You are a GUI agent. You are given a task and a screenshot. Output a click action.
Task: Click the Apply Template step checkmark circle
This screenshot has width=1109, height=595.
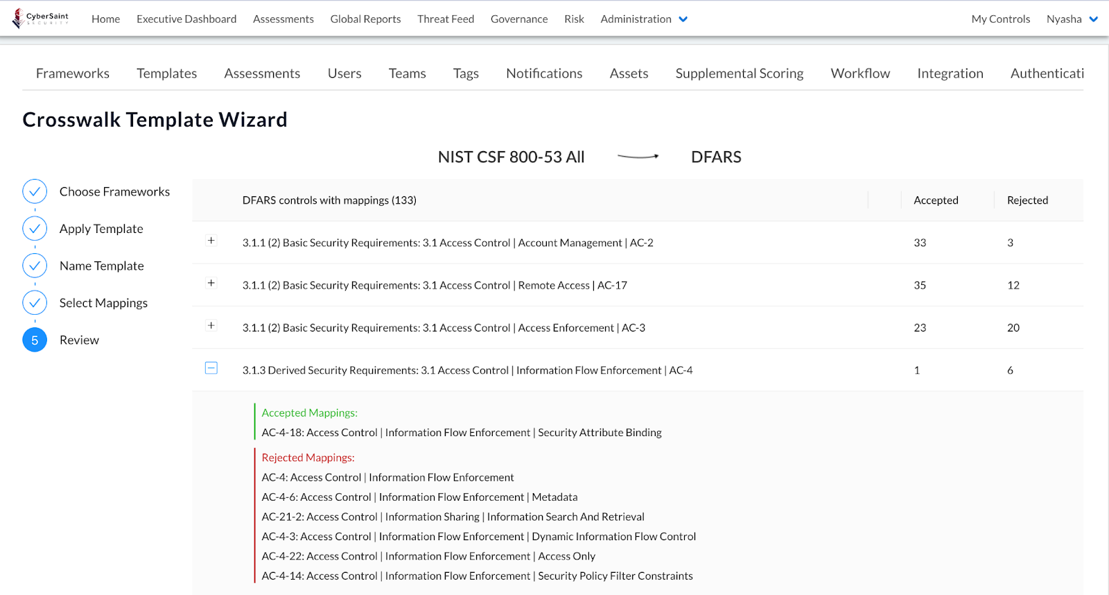pyautogui.click(x=35, y=228)
